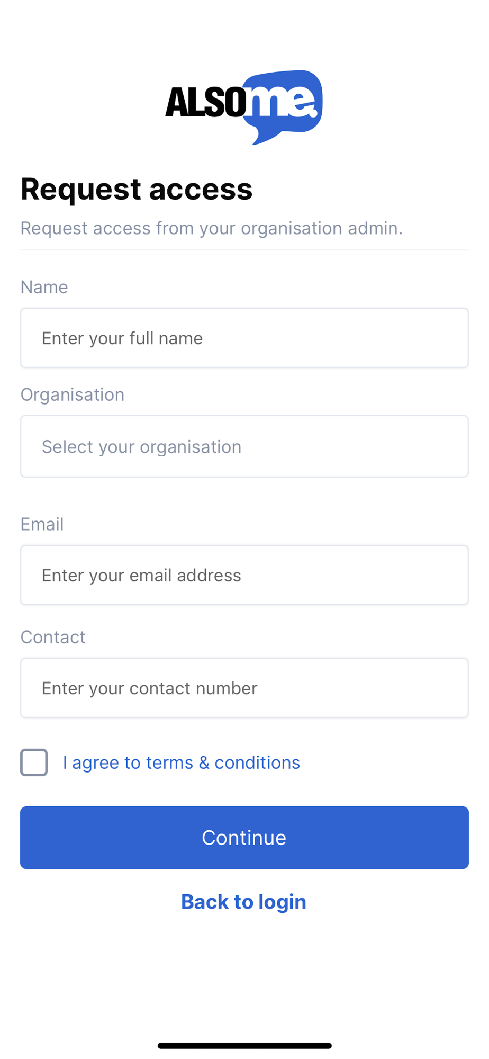Click the white dot after 'me' in logo
Viewport: 489px width, 1059px height.
click(313, 113)
